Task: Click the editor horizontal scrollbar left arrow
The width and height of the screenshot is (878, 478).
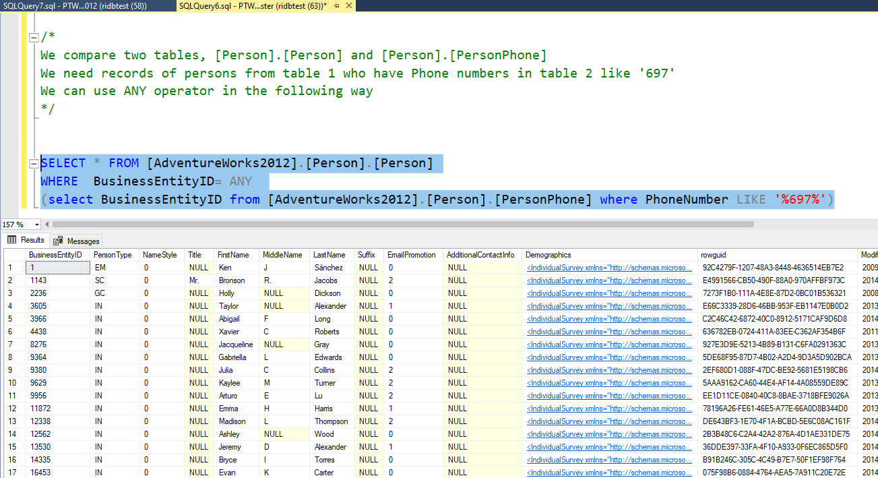Action: point(47,224)
